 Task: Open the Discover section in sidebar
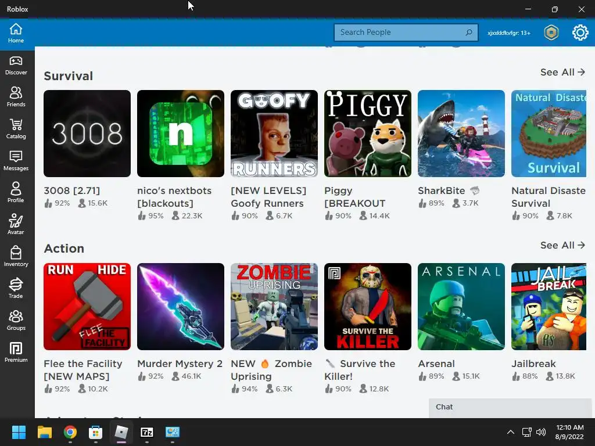click(x=16, y=65)
